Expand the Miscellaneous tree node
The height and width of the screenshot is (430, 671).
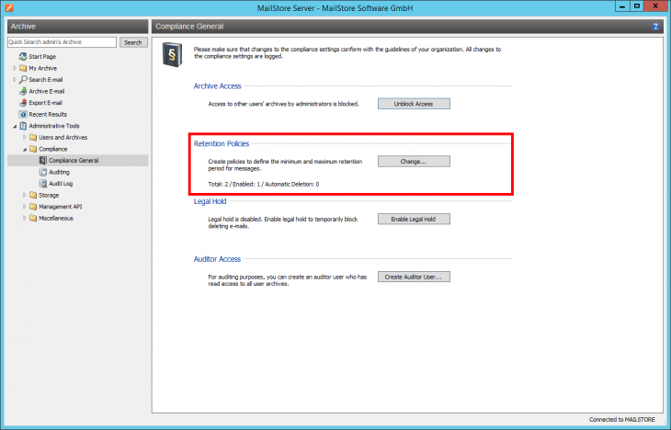(25, 218)
